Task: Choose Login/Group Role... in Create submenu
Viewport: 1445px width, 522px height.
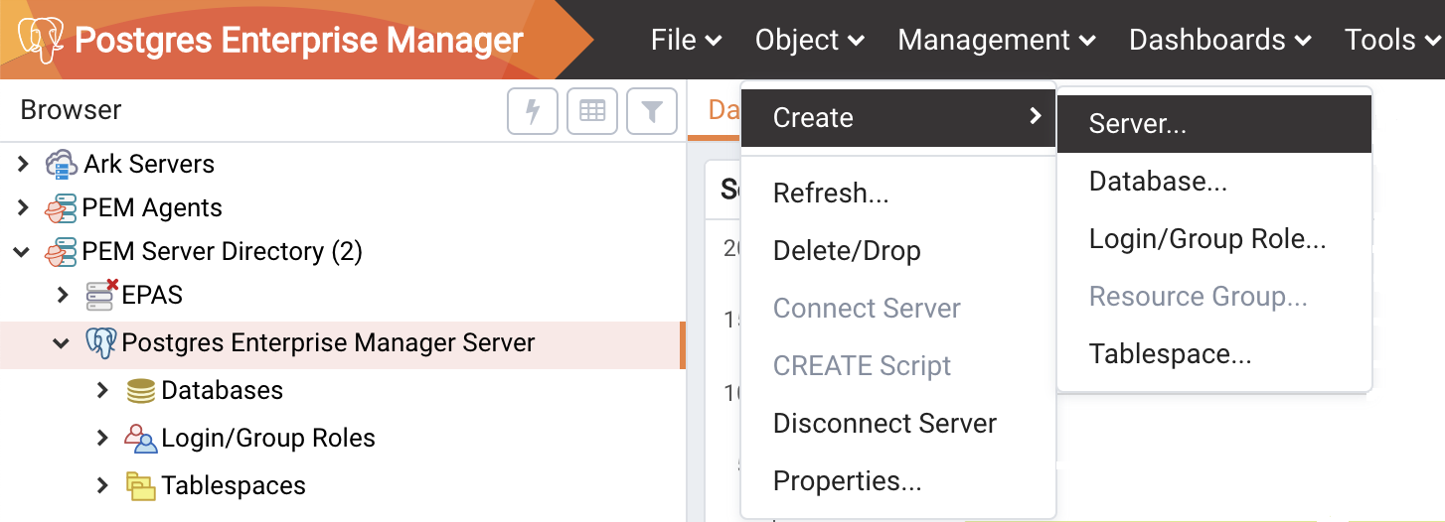Action: (x=1214, y=239)
